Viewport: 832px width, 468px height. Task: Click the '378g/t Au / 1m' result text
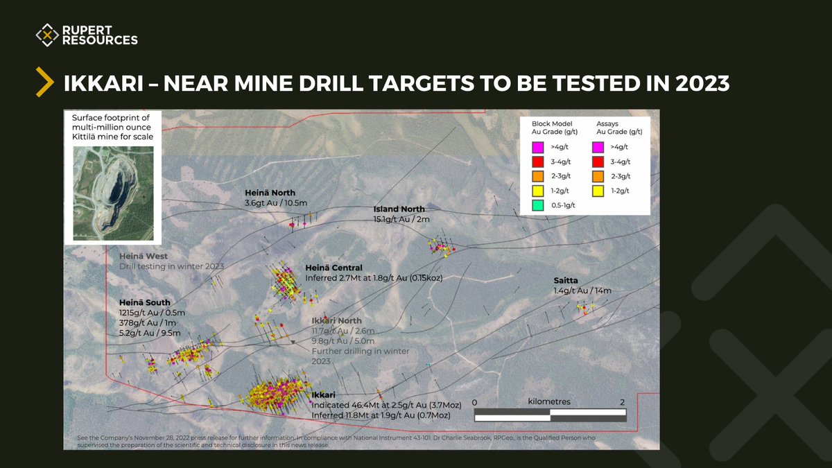146,322
